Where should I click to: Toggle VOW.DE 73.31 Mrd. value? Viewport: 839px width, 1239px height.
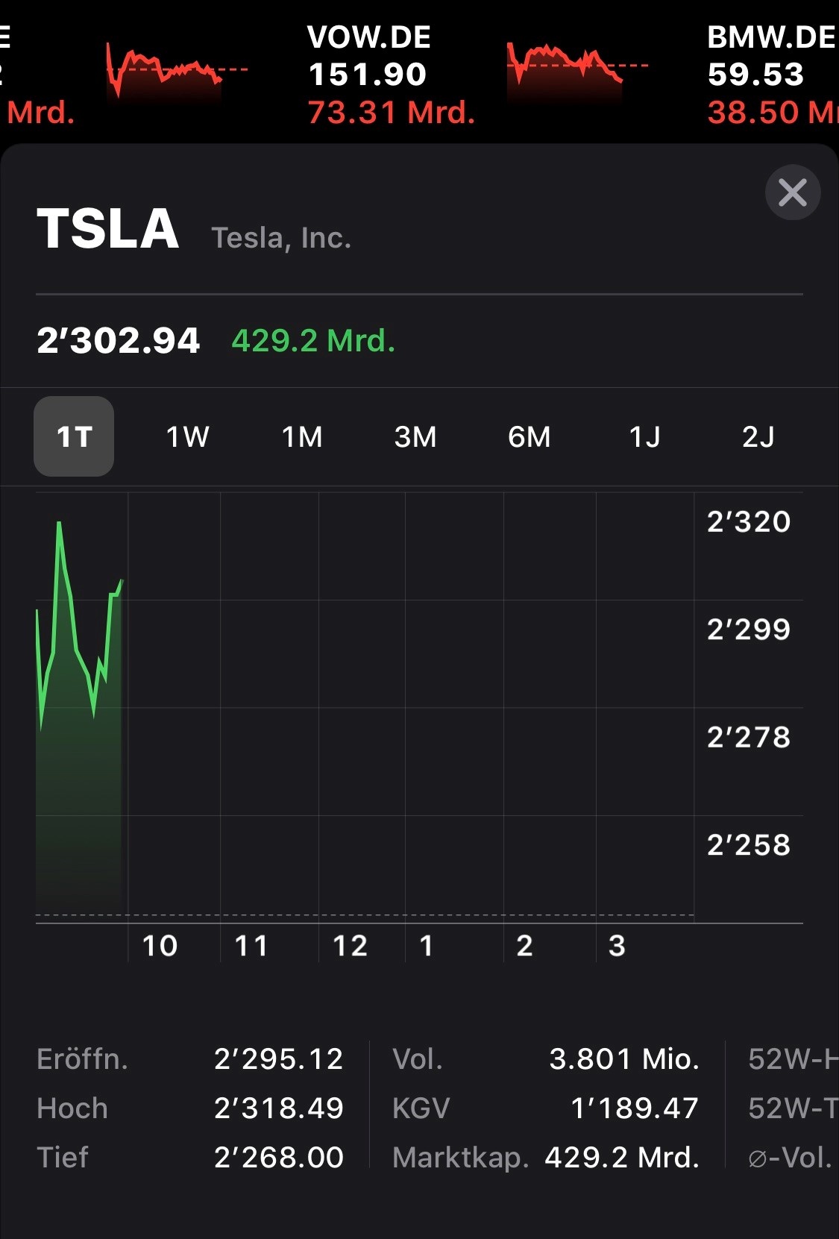(391, 113)
